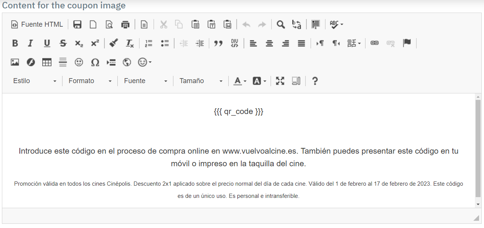Viewport: 484px width, 228px height.
Task: Open the Emoji dropdown list
Action: (145, 62)
